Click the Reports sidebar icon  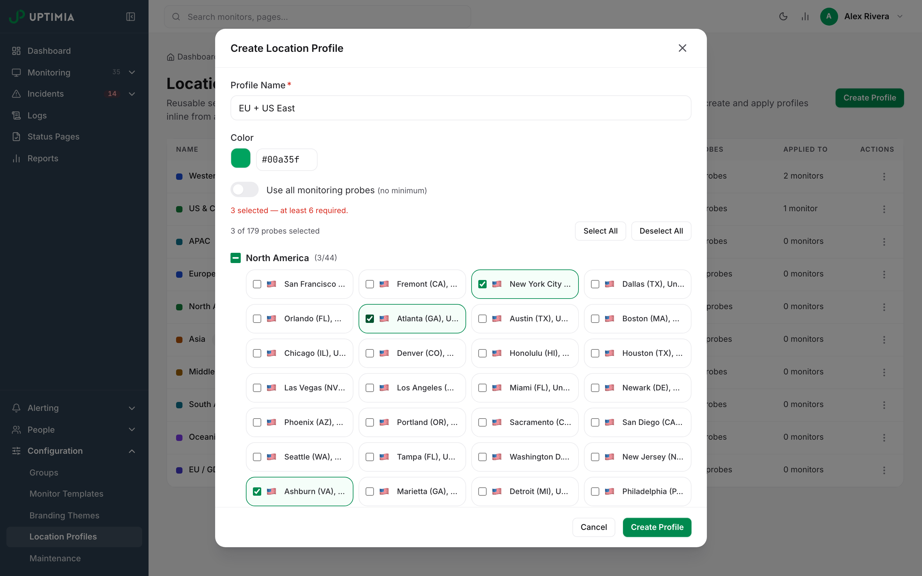coord(16,158)
